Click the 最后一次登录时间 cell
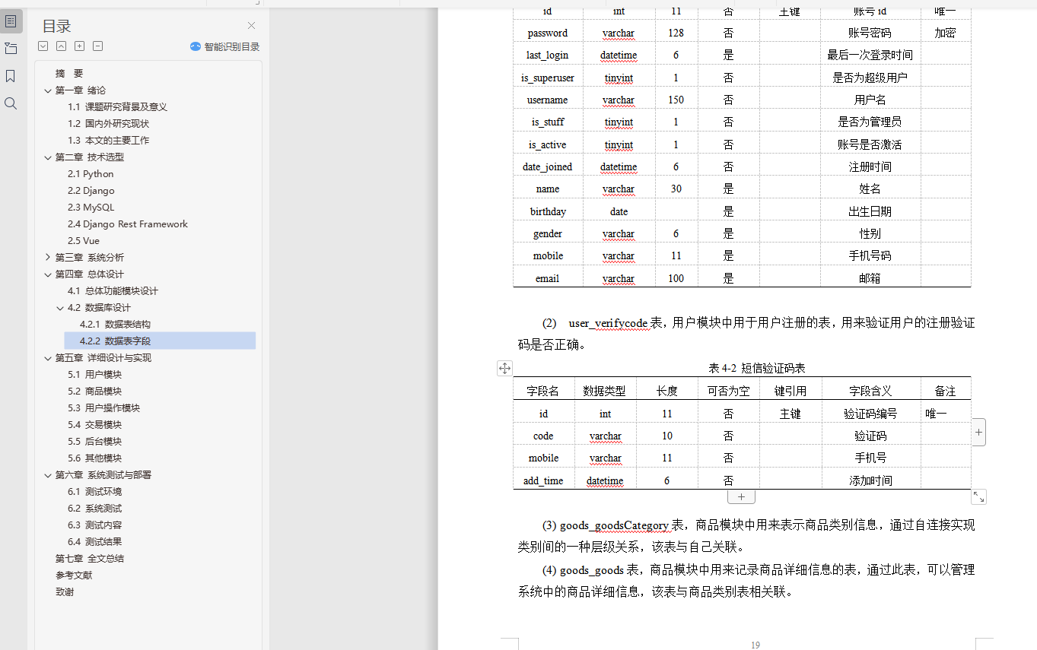Image resolution: width=1037 pixels, height=650 pixels. (870, 55)
